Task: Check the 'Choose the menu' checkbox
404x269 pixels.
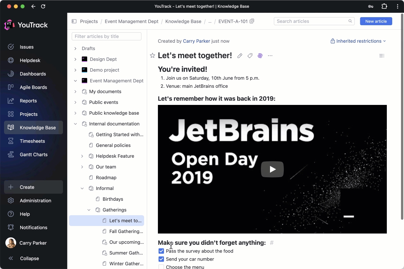Action: tap(161, 267)
